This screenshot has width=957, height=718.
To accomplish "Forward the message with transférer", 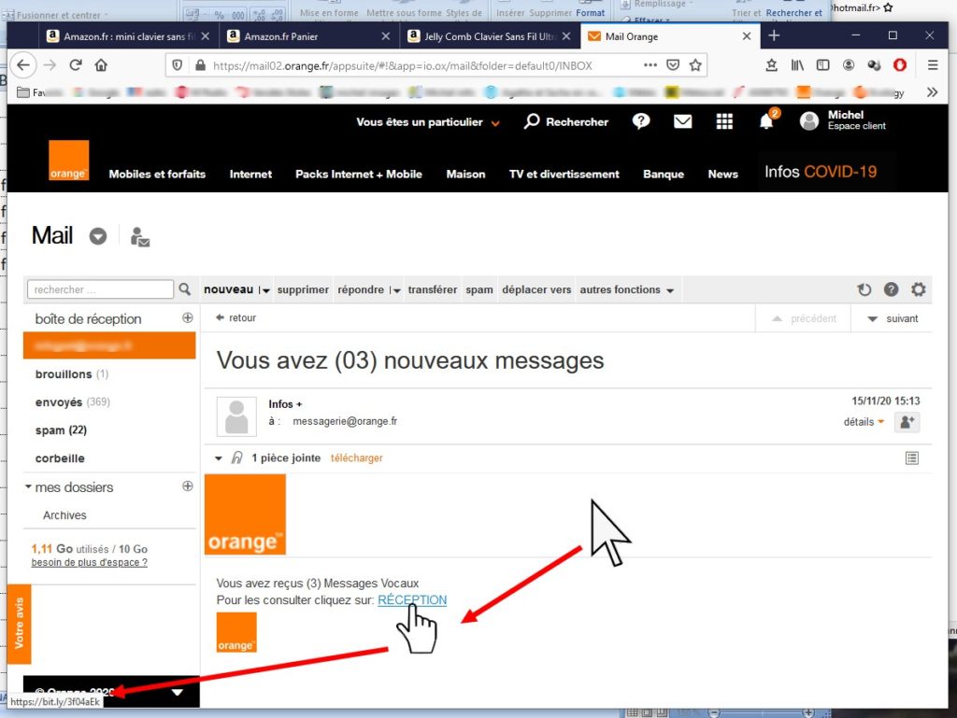I will (432, 289).
